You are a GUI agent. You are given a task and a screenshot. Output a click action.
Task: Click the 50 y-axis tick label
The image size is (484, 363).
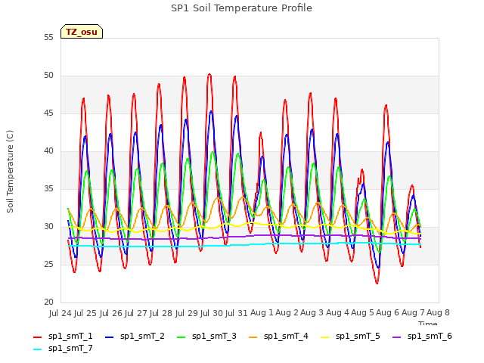tap(48, 76)
